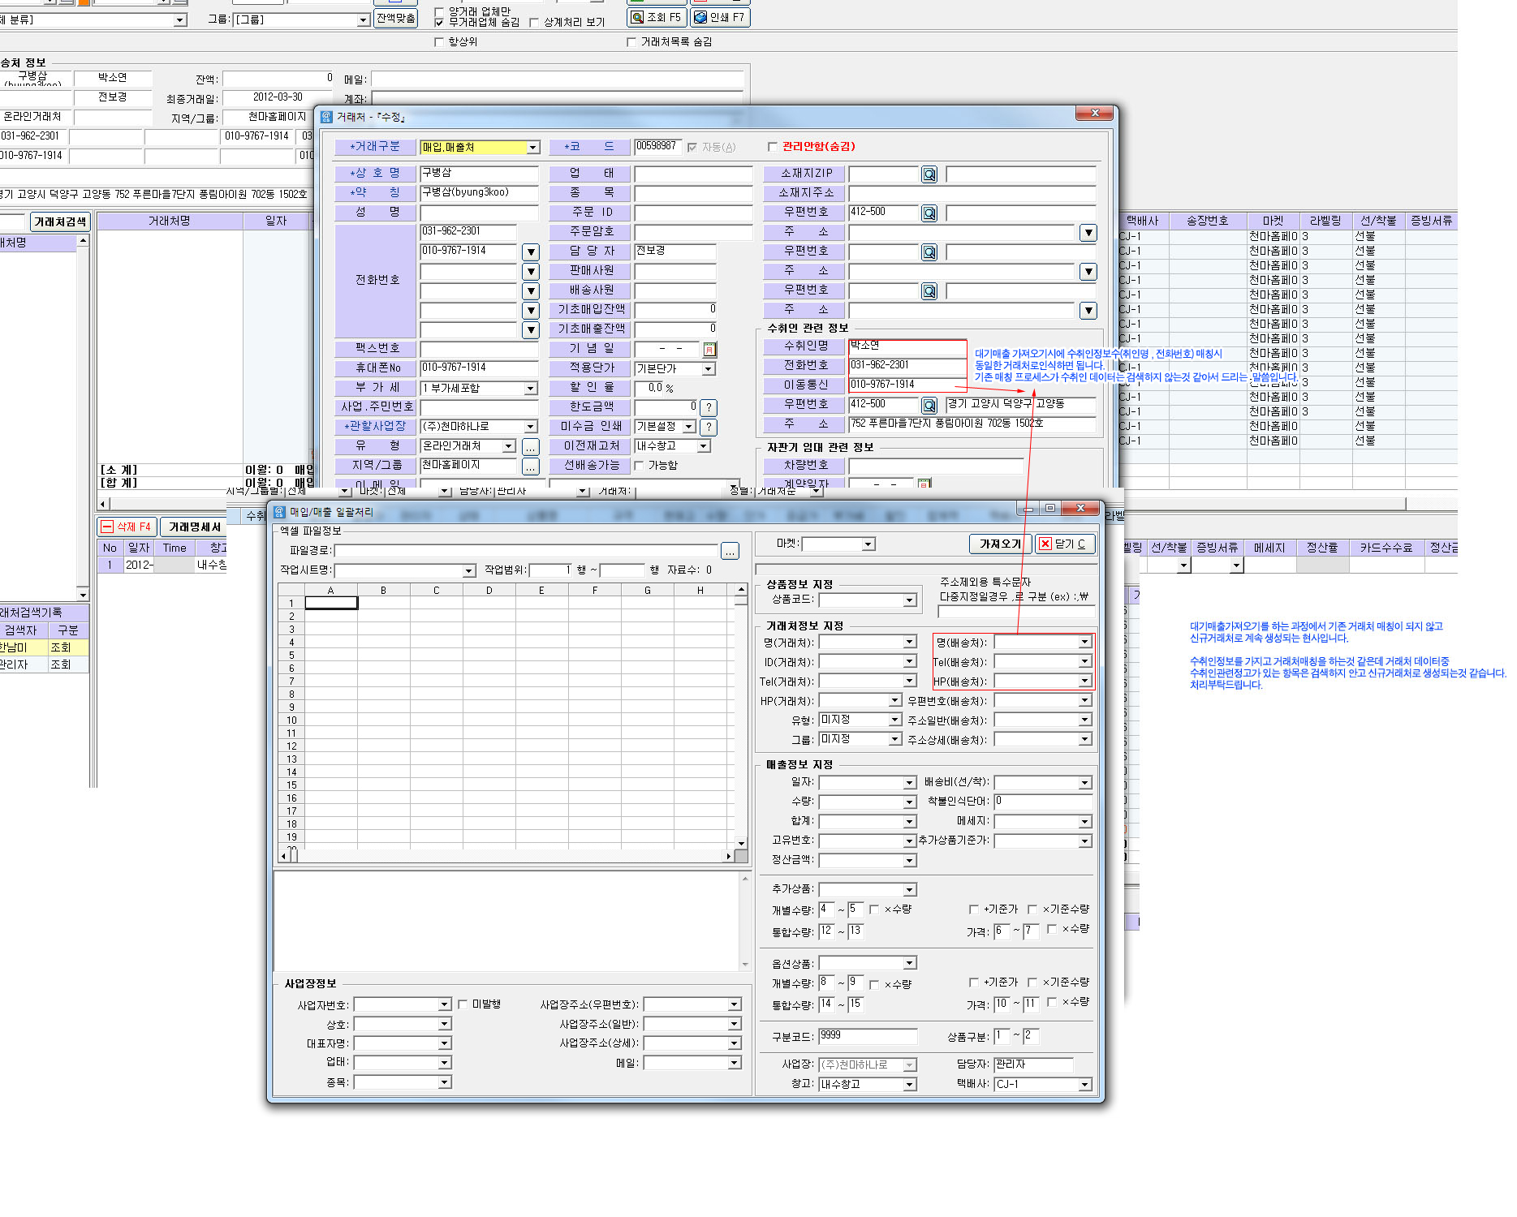Click 거래처검색 tab
The height and width of the screenshot is (1217, 1517).
60,221
